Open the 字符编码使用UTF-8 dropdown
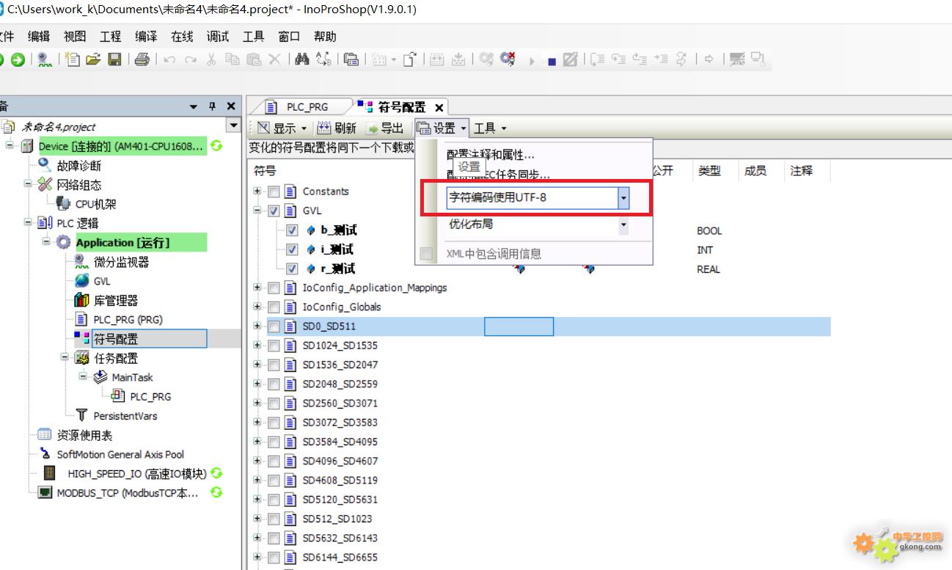Screen dimensions: 952x570 623,197
